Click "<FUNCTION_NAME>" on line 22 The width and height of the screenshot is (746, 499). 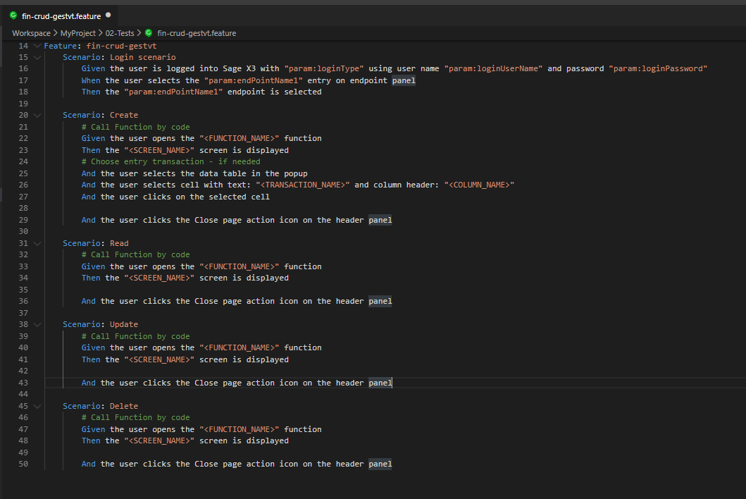(240, 139)
